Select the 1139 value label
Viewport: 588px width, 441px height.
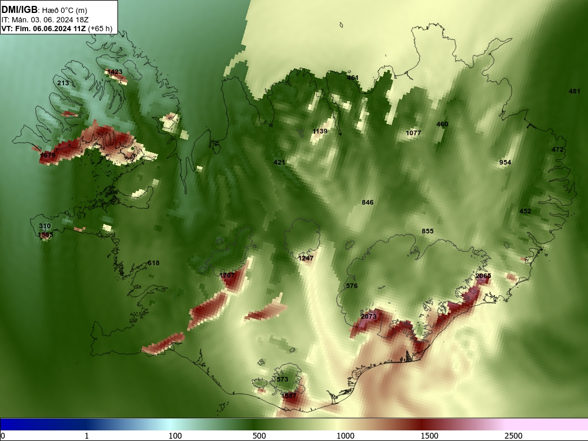320,131
